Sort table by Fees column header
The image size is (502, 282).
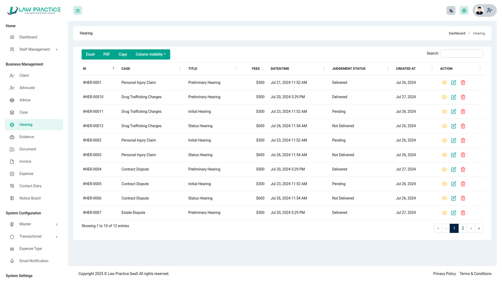256,69
